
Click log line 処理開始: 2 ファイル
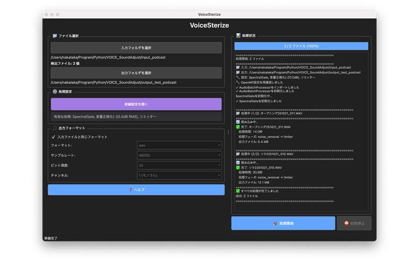tap(250, 59)
